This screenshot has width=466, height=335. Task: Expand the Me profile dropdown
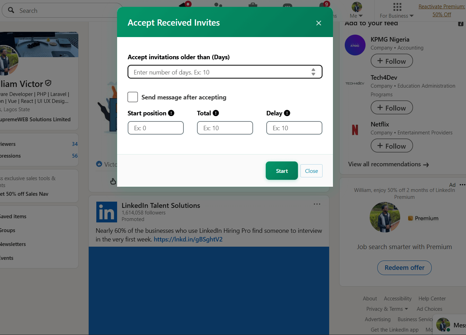click(356, 16)
